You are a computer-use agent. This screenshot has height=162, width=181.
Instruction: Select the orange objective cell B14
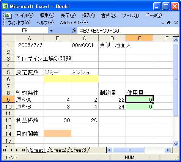58,134
